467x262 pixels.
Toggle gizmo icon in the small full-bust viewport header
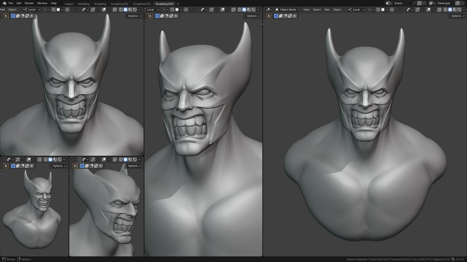click(x=18, y=160)
